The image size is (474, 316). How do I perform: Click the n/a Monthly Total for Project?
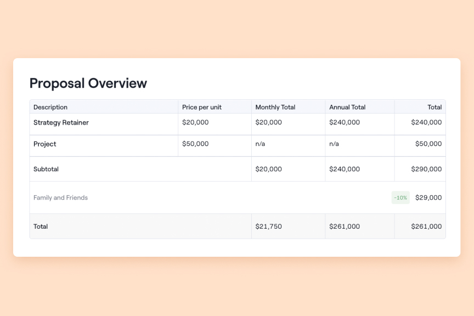(x=259, y=144)
